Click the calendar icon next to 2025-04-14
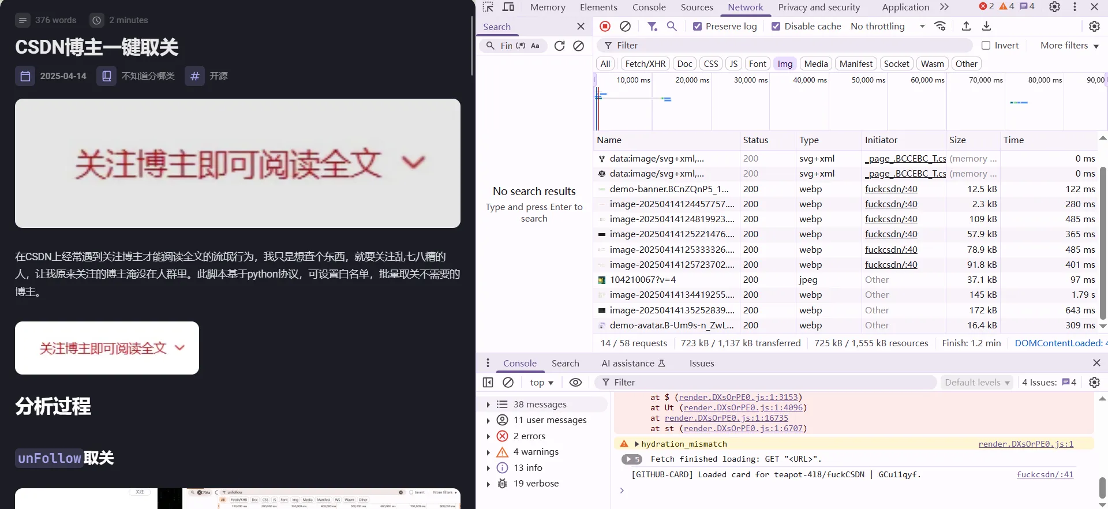 pyautogui.click(x=25, y=76)
